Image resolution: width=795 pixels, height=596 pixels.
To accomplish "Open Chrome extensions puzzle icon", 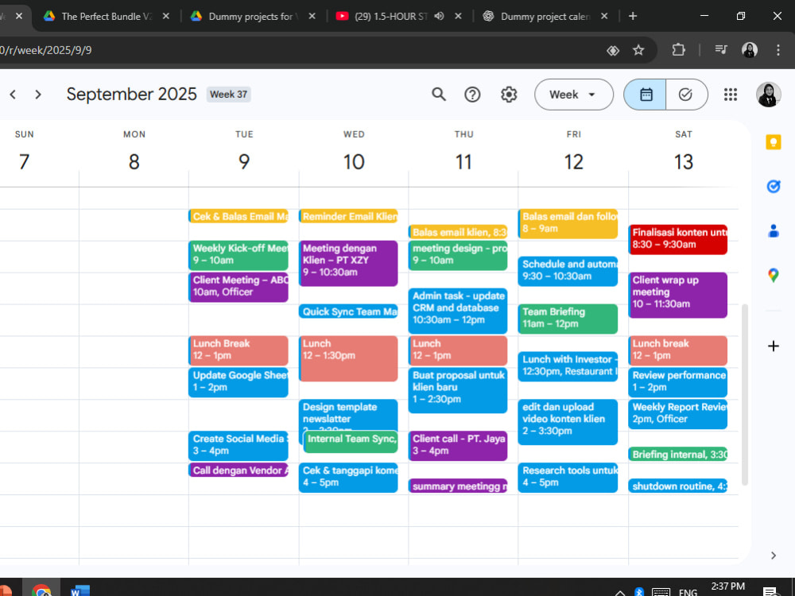I will (x=678, y=49).
